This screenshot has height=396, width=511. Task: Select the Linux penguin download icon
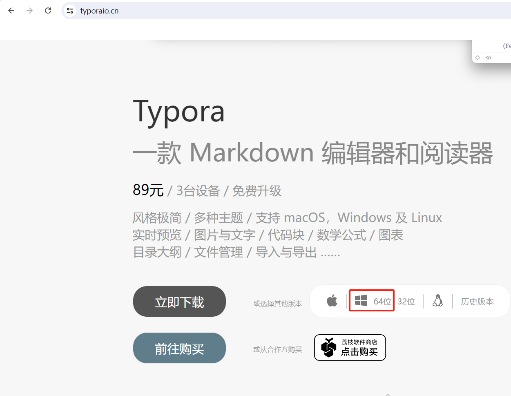(438, 301)
